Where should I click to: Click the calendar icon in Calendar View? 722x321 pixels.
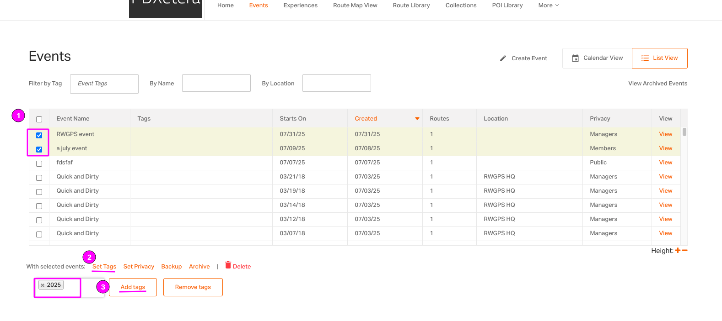[x=575, y=58]
